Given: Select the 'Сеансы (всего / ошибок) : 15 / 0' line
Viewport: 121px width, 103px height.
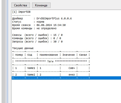Looking at the screenshot, I should click(37, 35).
